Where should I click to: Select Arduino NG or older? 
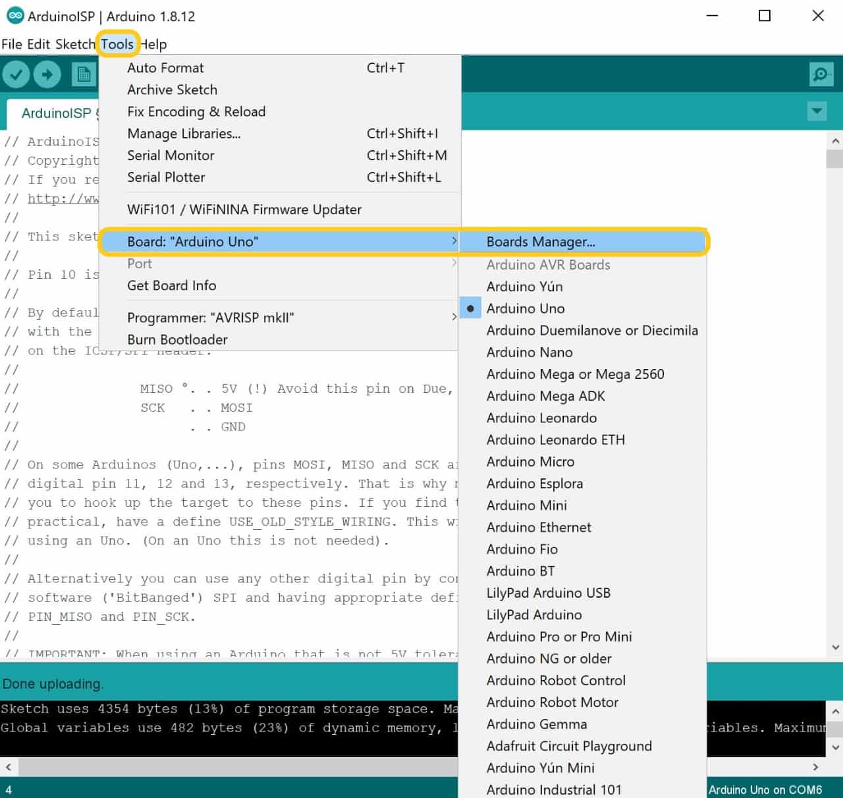tap(583, 658)
